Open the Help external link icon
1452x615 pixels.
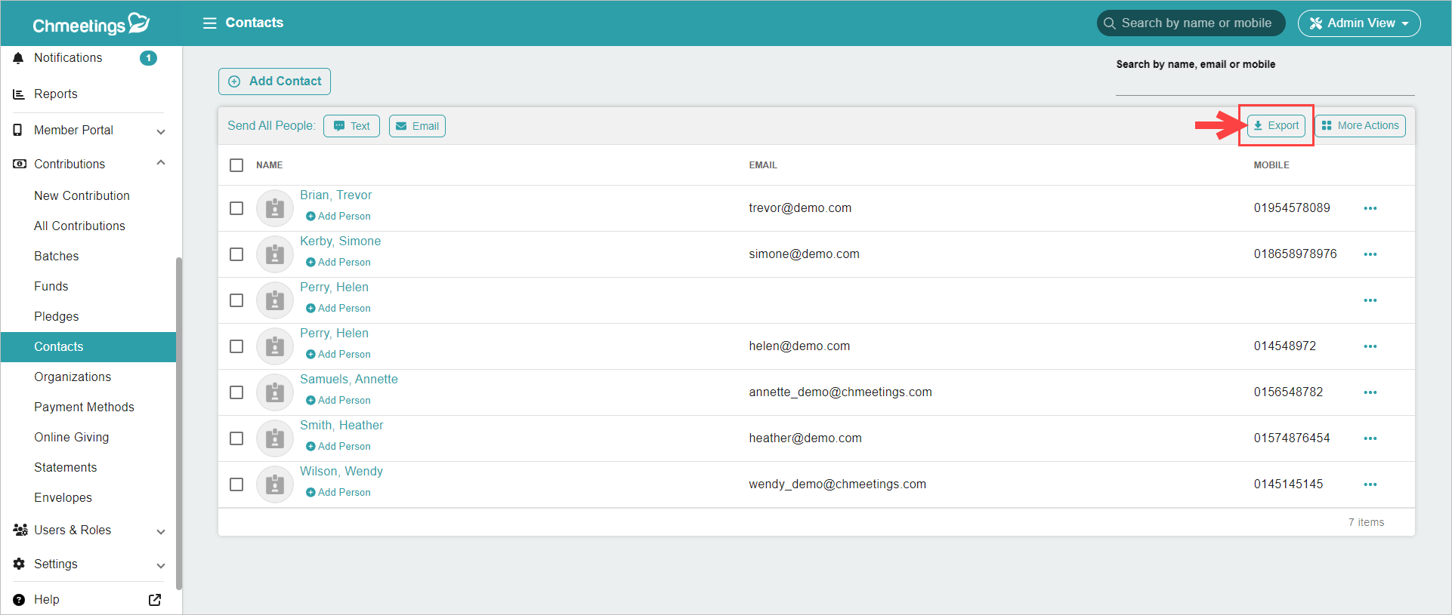pyautogui.click(x=155, y=600)
